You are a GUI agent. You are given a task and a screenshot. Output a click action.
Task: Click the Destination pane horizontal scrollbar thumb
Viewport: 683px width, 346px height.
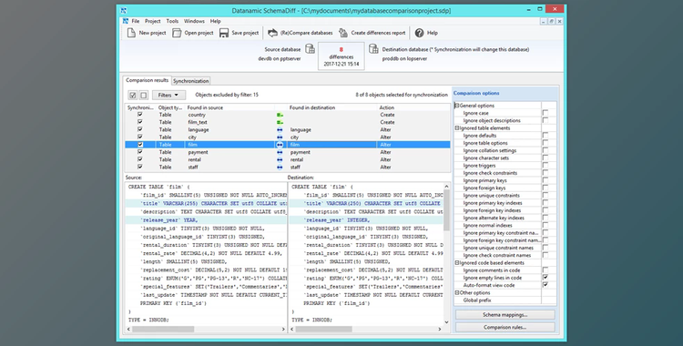323,330
